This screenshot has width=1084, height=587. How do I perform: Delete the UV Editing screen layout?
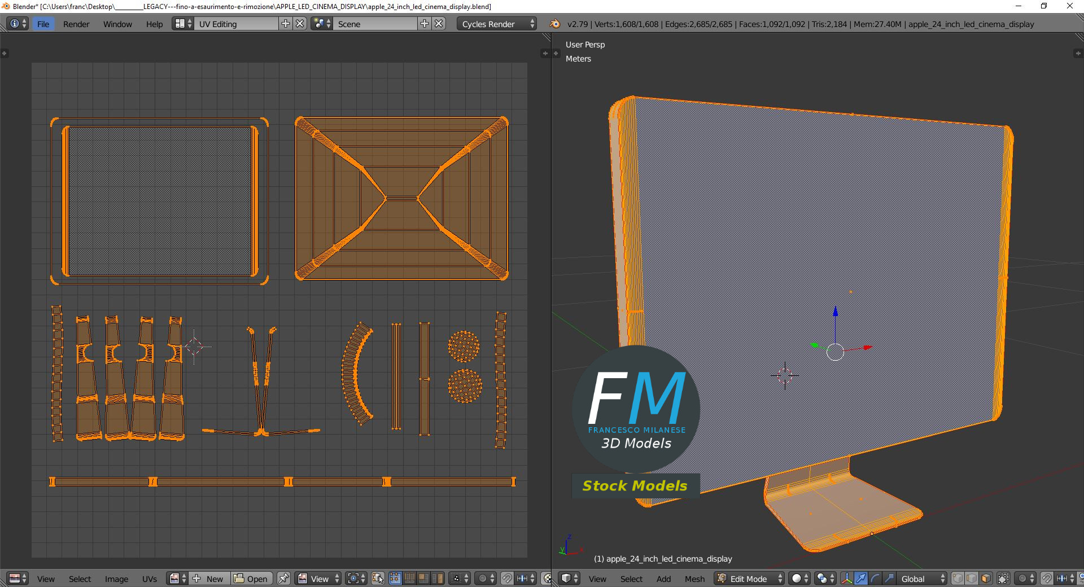pyautogui.click(x=300, y=24)
